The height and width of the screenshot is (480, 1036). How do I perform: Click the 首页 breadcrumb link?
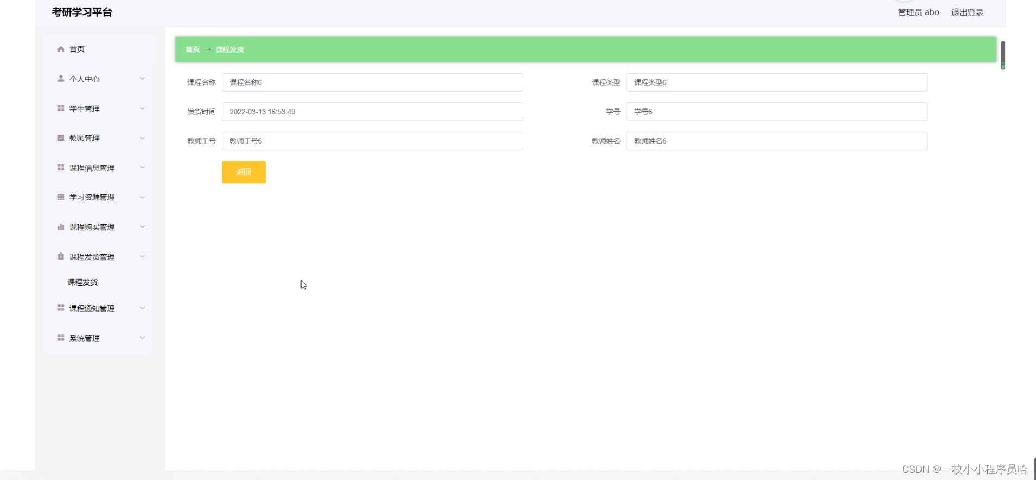[x=193, y=49]
